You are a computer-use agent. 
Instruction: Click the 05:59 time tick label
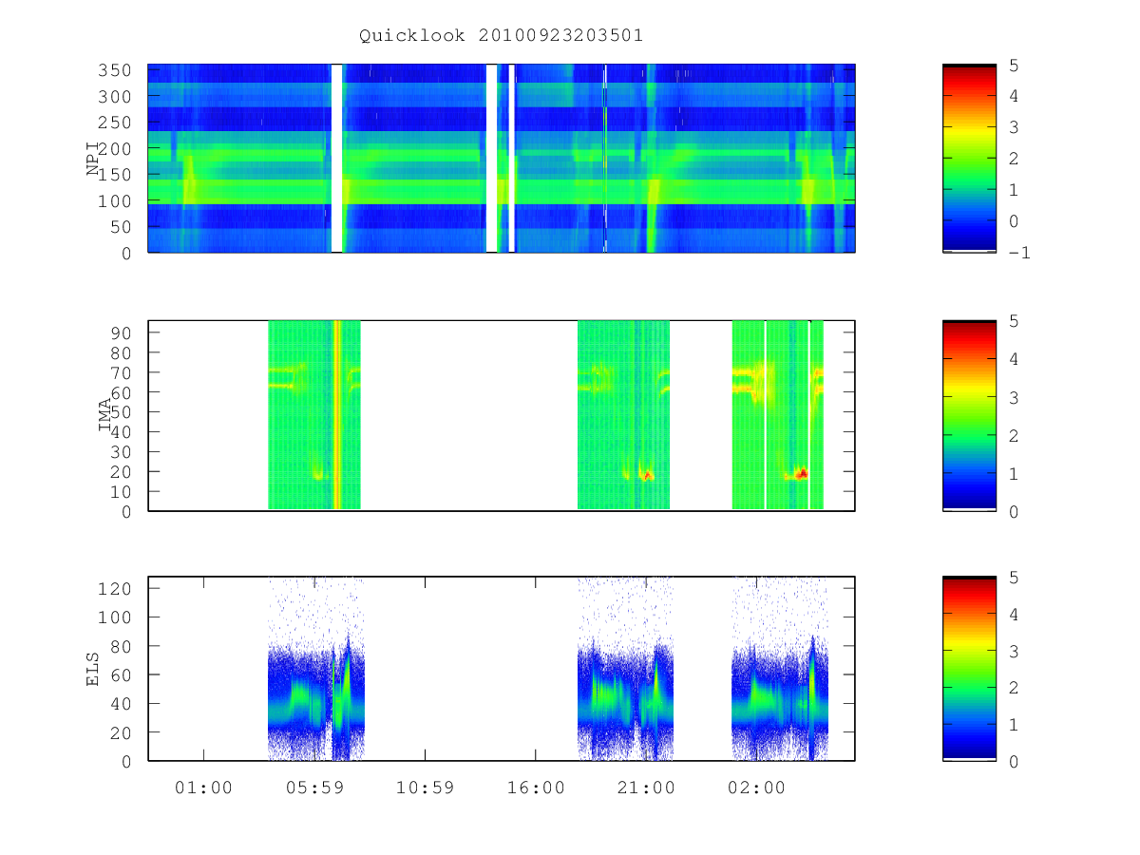tap(314, 788)
